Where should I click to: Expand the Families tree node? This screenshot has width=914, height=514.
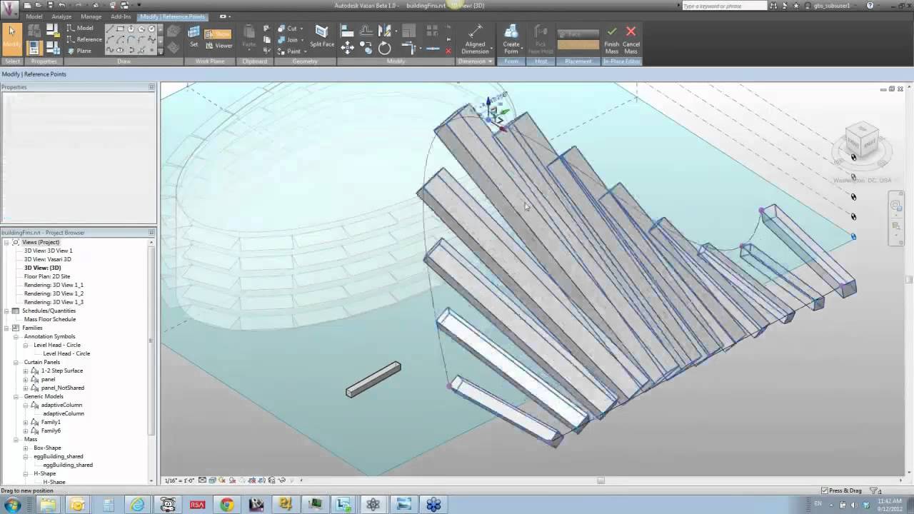tap(6, 328)
